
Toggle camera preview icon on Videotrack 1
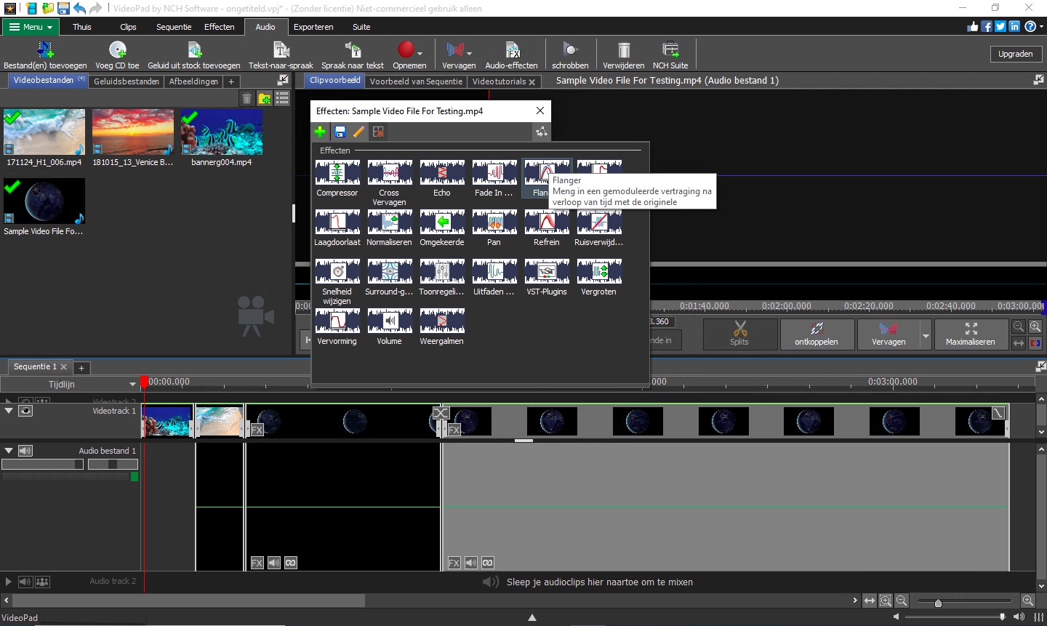(26, 411)
